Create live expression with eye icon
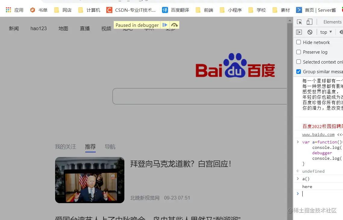343x220 pixels. [x=341, y=32]
